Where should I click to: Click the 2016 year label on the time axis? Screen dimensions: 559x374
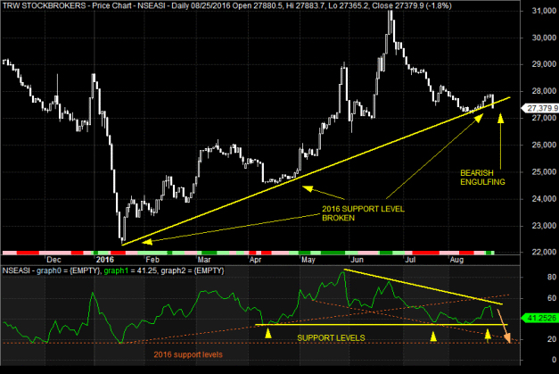tap(105, 260)
